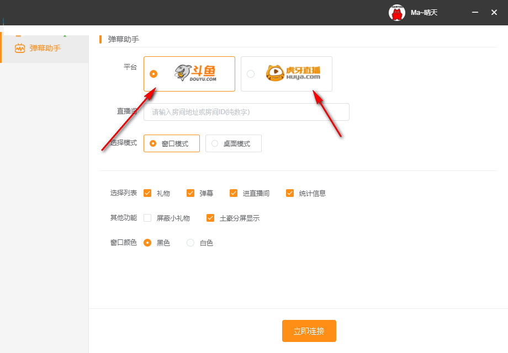
Task: Disable 土豪分屏显示 option
Action: tap(210, 218)
